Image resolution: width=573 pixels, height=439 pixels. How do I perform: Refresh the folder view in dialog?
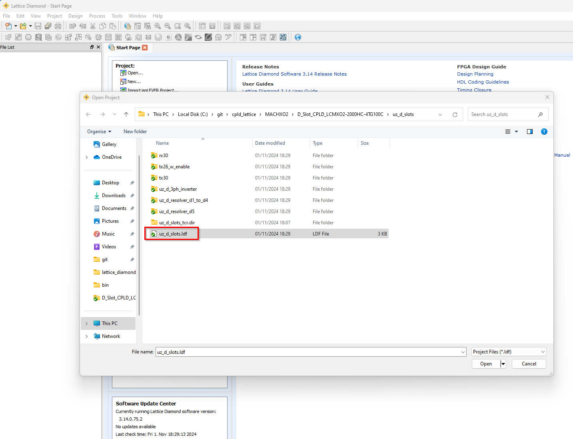(x=455, y=115)
